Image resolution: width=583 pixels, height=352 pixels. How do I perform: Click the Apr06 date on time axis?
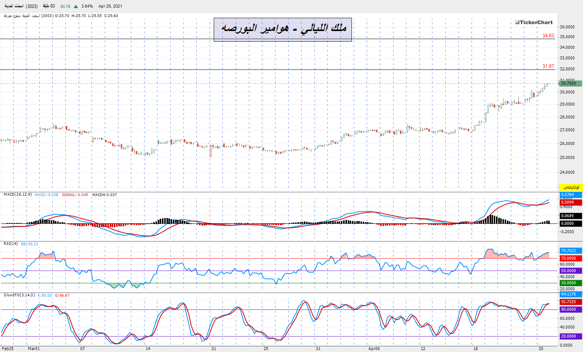pos(374,349)
